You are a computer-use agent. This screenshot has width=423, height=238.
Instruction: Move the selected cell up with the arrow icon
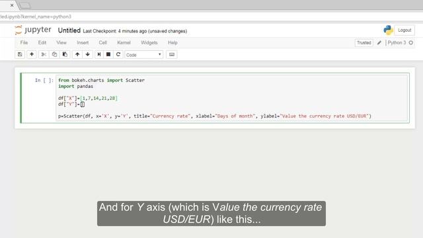point(77,54)
